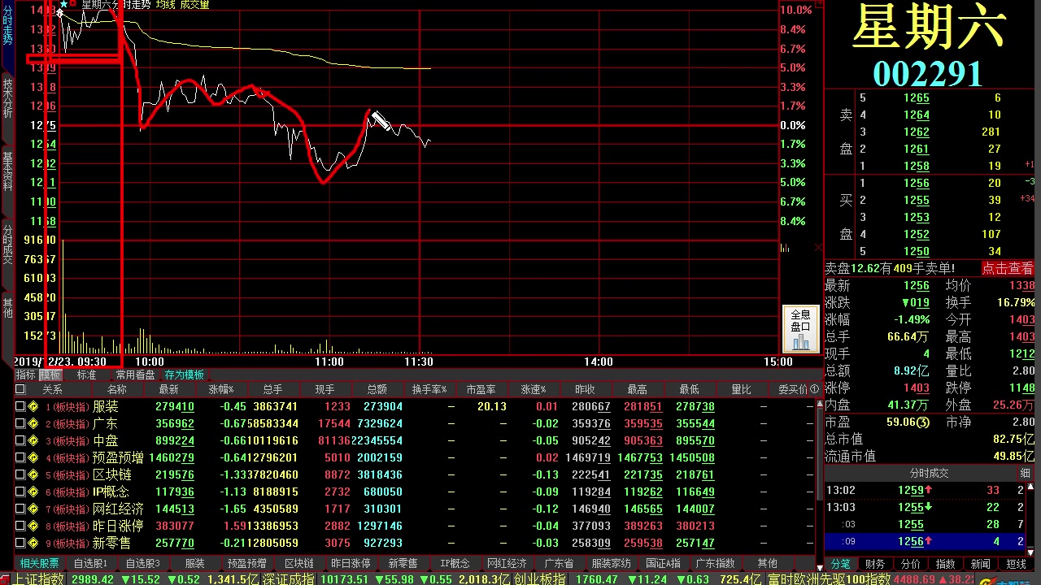
Task: Click the diamond icon in the 区块链 row
Action: pyautogui.click(x=33, y=474)
